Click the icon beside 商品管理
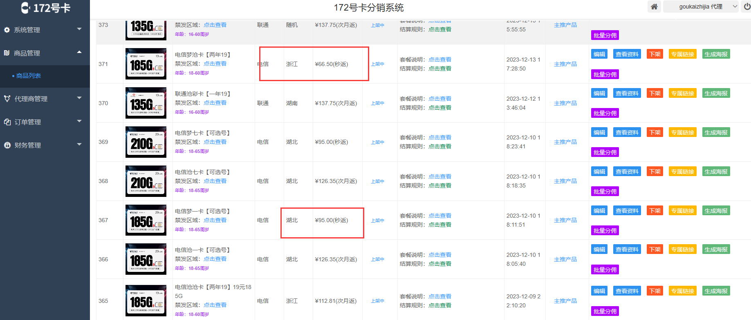The width and height of the screenshot is (751, 320). point(7,53)
